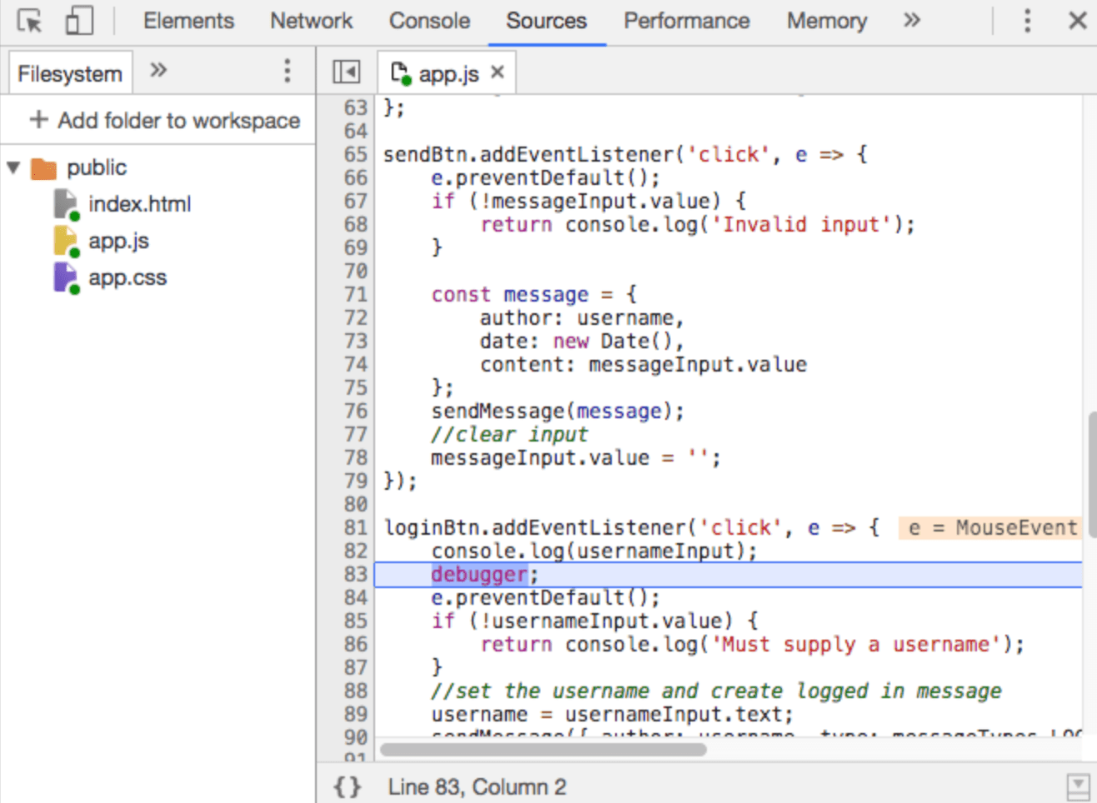Open the DevTools customization menu
This screenshot has height=803, width=1097.
[1027, 21]
